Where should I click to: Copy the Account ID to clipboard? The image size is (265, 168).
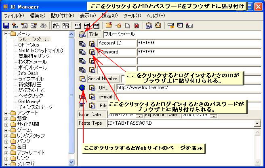(x=82, y=43)
